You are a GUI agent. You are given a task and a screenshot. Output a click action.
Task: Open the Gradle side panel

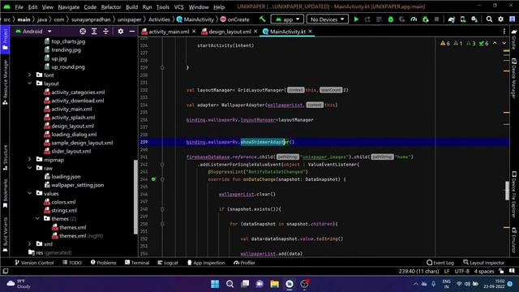(514, 39)
